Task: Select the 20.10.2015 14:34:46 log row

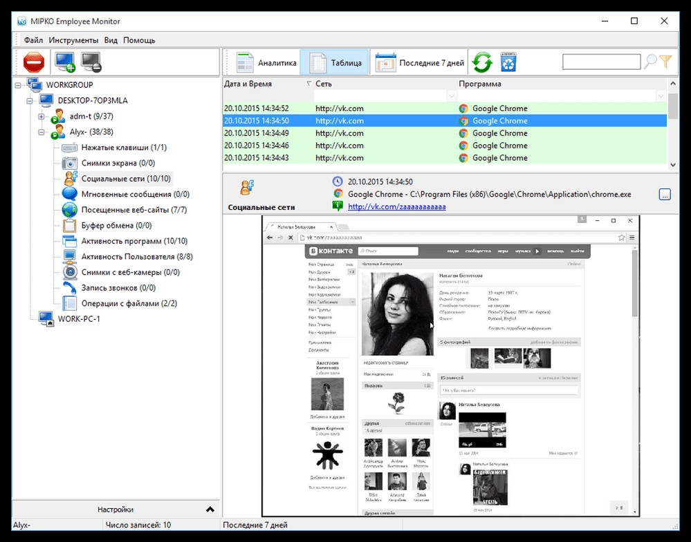Action: click(445, 145)
